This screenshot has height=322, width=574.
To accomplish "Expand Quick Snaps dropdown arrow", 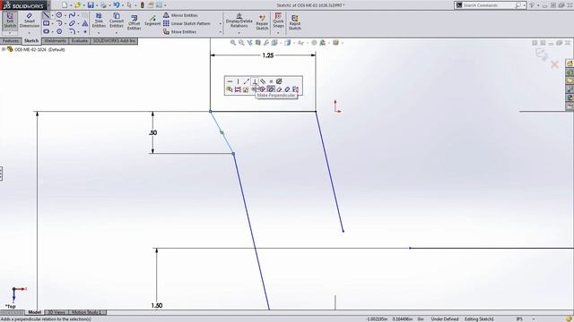I will (278, 33).
